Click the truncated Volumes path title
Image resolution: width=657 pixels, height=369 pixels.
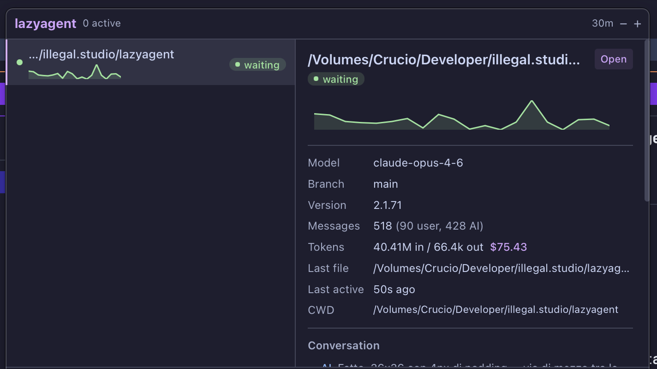[x=443, y=59]
